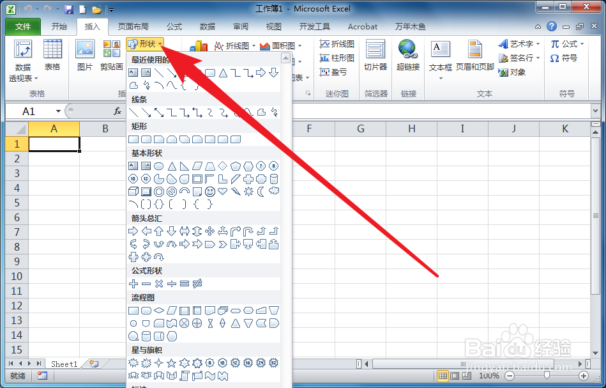The width and height of the screenshot is (606, 388).
Task: Expand the 折线图 line chart dropdown
Action: tap(254, 45)
